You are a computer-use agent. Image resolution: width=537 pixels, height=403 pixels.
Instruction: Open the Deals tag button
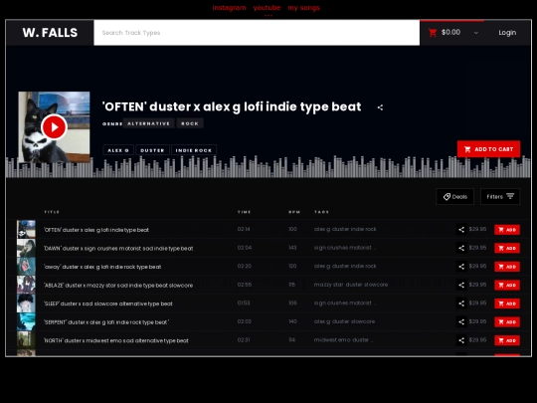[x=454, y=197]
